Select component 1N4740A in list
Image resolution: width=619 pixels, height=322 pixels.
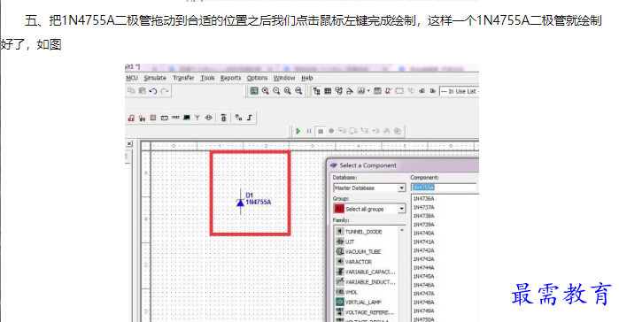pyautogui.click(x=423, y=234)
